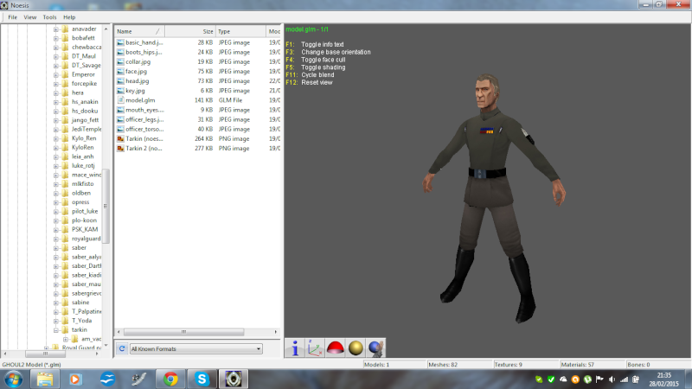692x389 pixels.
Task: Expand the T_Yoda folder node
Action: click(x=56, y=321)
